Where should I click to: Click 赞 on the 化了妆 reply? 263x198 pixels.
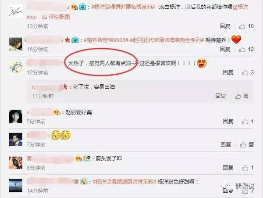[242, 96]
